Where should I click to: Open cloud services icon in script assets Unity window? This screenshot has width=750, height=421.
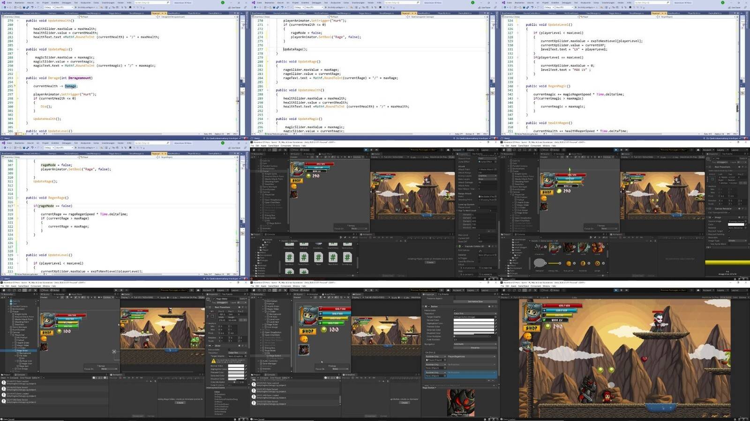point(448,150)
